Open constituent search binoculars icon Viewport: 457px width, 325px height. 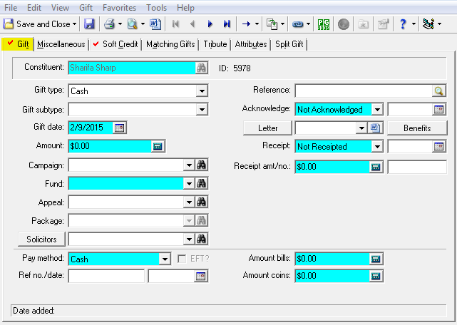tap(201, 68)
